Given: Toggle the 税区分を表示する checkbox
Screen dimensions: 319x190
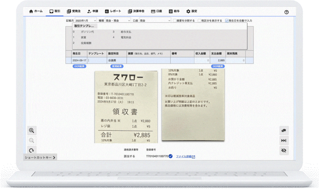Looking at the screenshot, I should pos(199,21).
